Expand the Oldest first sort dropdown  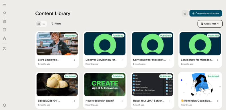[210, 24]
